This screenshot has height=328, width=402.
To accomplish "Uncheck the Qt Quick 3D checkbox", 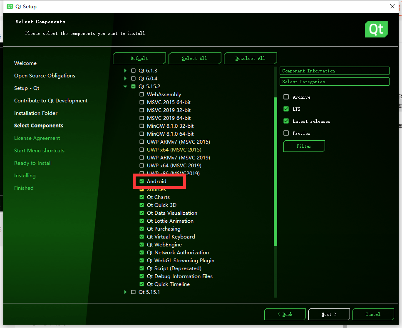I will coord(141,205).
